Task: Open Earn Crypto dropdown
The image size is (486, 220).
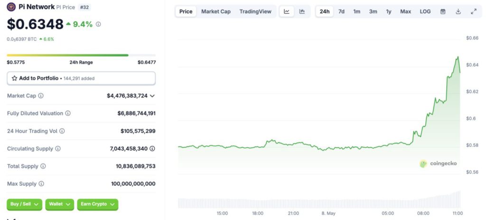Action: coord(98,204)
